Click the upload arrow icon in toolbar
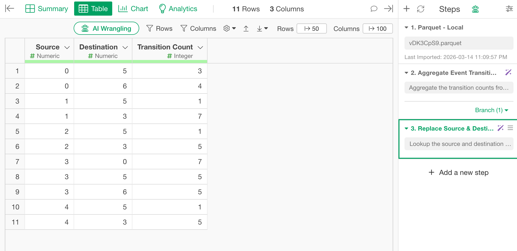 pyautogui.click(x=246, y=28)
